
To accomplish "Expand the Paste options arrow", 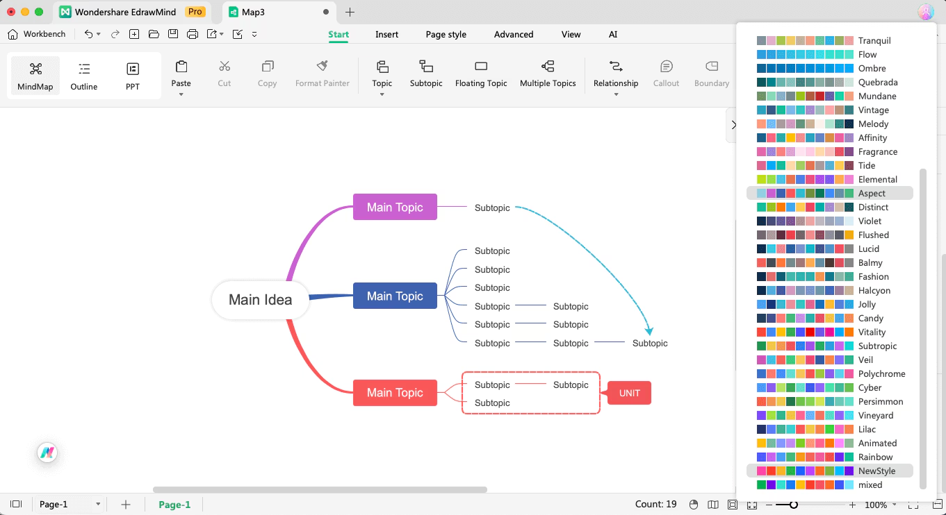I will [x=181, y=94].
